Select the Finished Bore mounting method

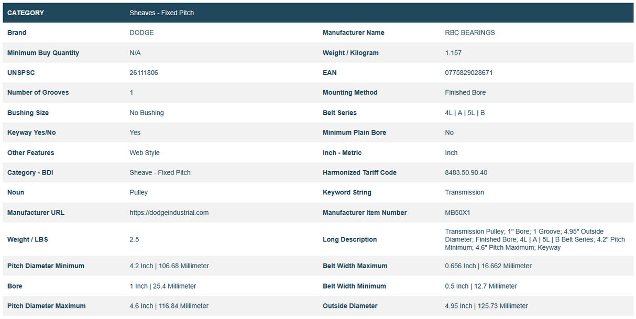[465, 92]
